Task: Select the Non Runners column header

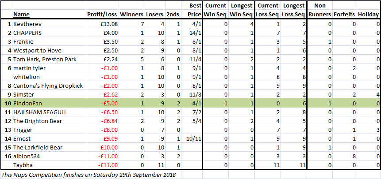Action: [320, 10]
